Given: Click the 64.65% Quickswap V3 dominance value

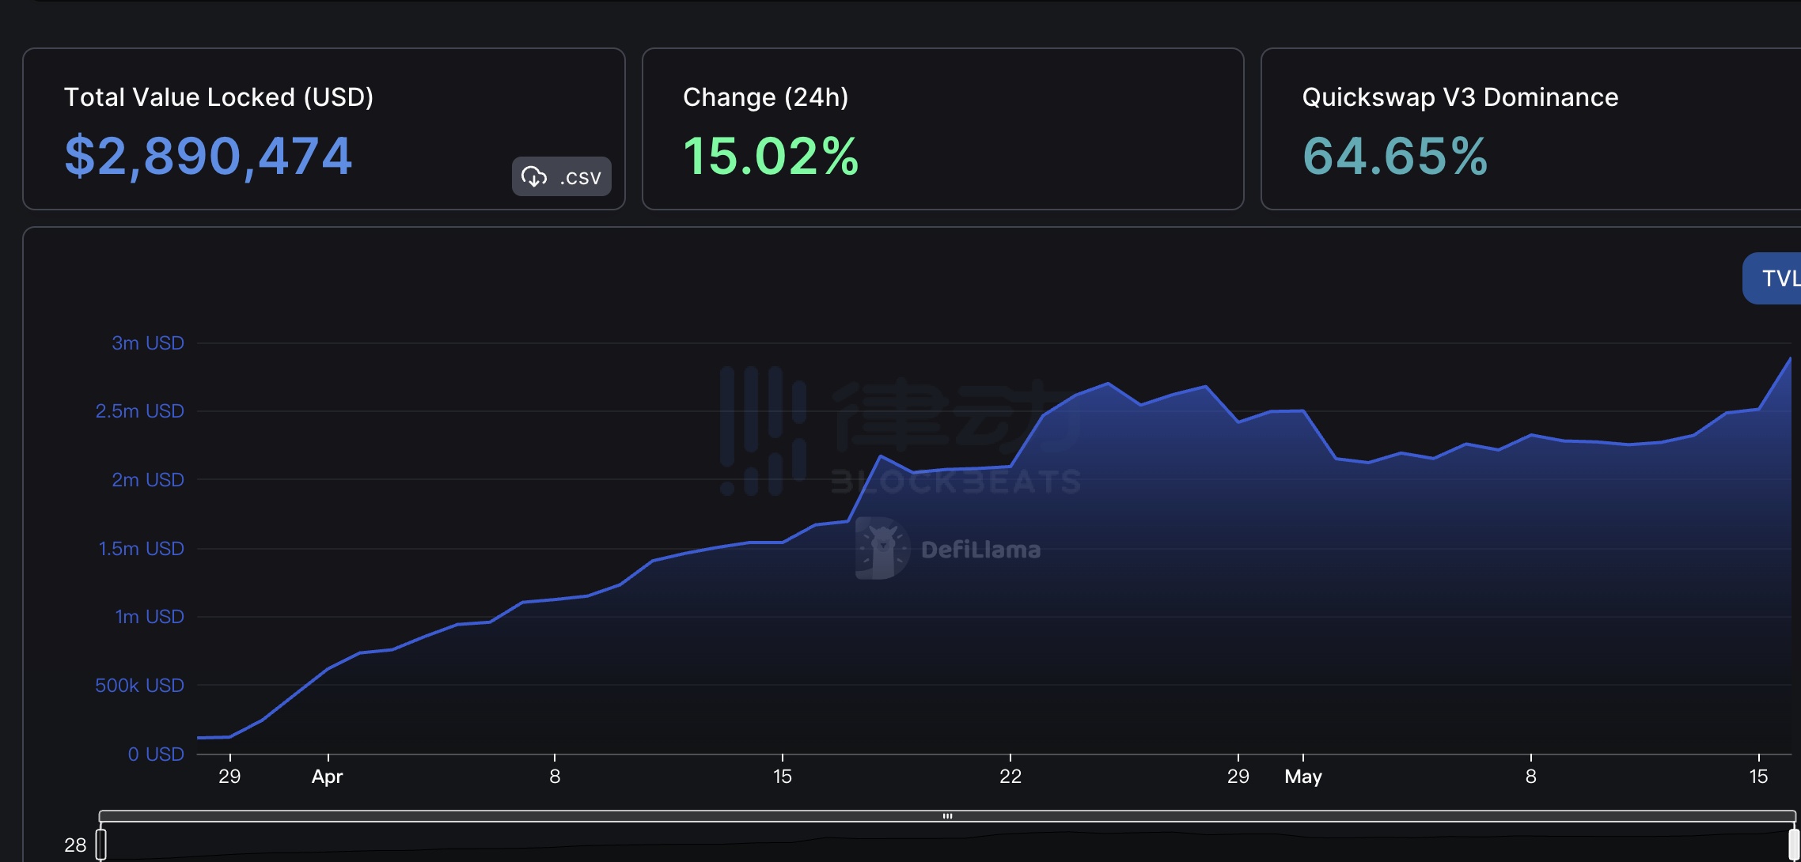Looking at the screenshot, I should tap(1395, 156).
